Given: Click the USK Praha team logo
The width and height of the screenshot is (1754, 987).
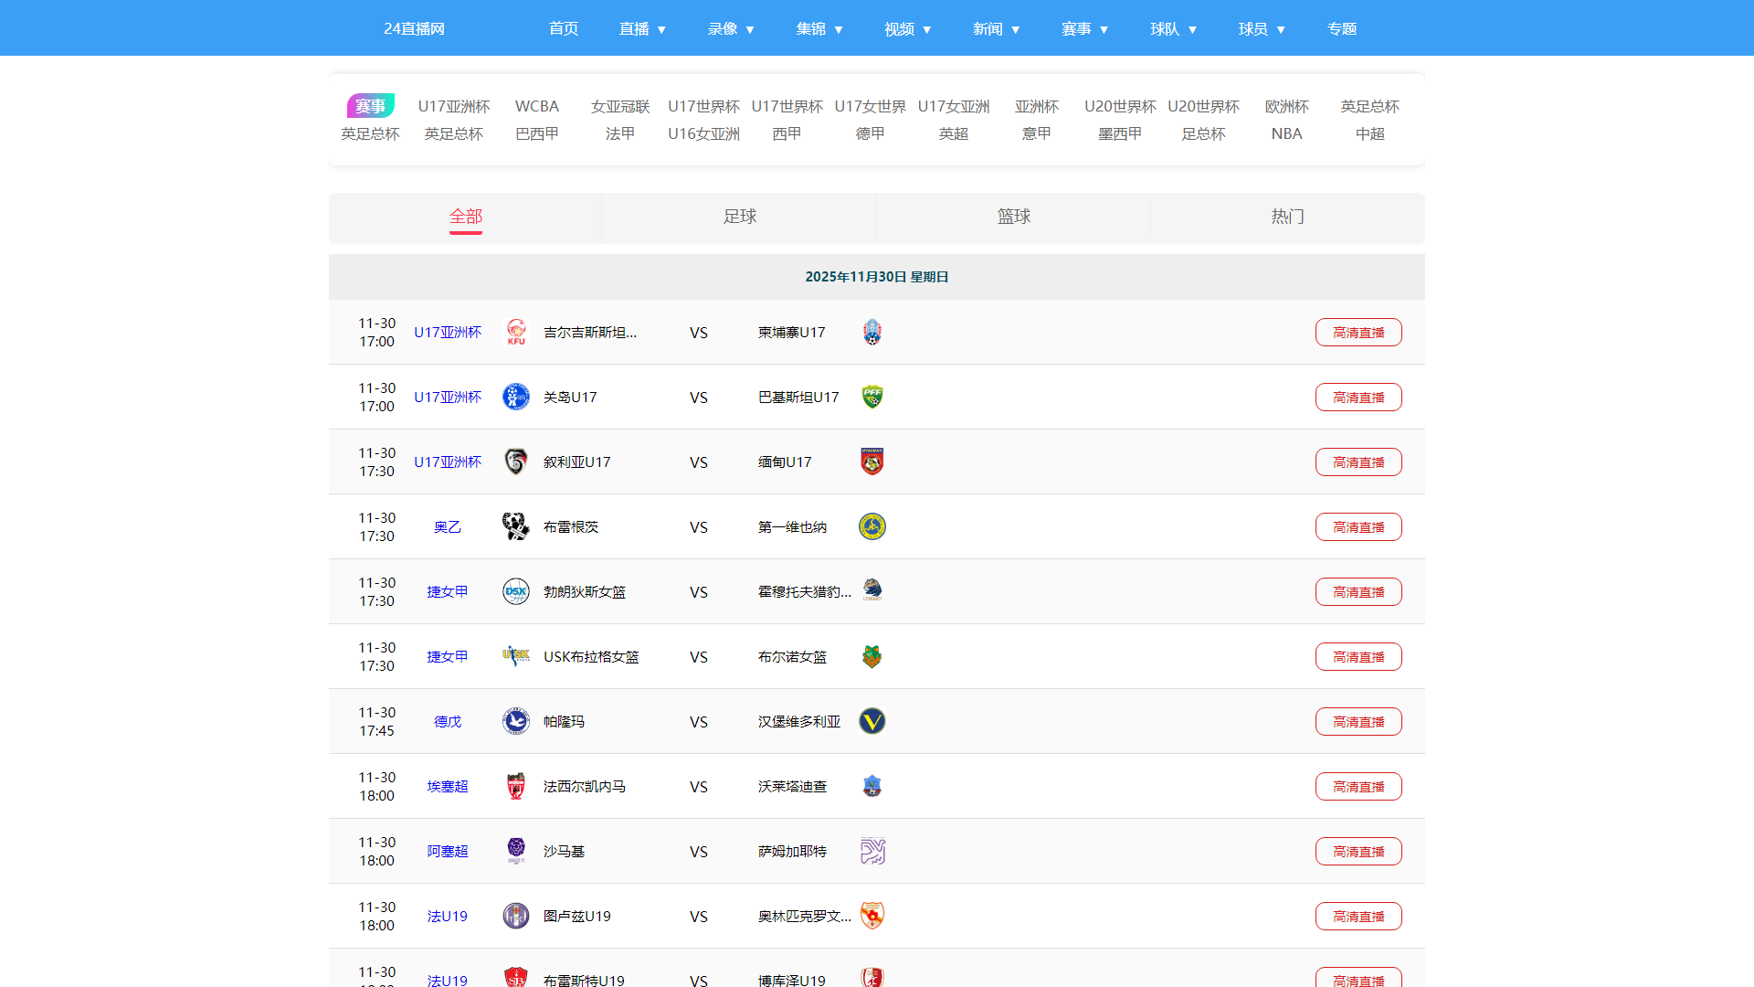Looking at the screenshot, I should (x=516, y=656).
